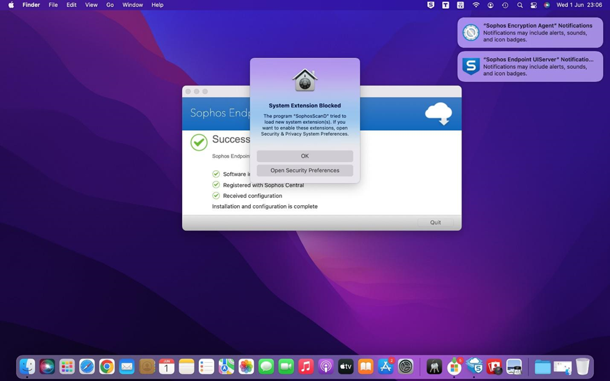Screen dimensions: 610x381
Task: Open Calendar from the Dock
Action: tap(166, 367)
